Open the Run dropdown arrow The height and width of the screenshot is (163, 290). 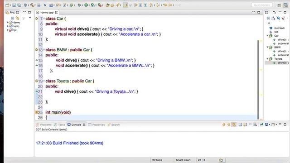tap(89, 5)
